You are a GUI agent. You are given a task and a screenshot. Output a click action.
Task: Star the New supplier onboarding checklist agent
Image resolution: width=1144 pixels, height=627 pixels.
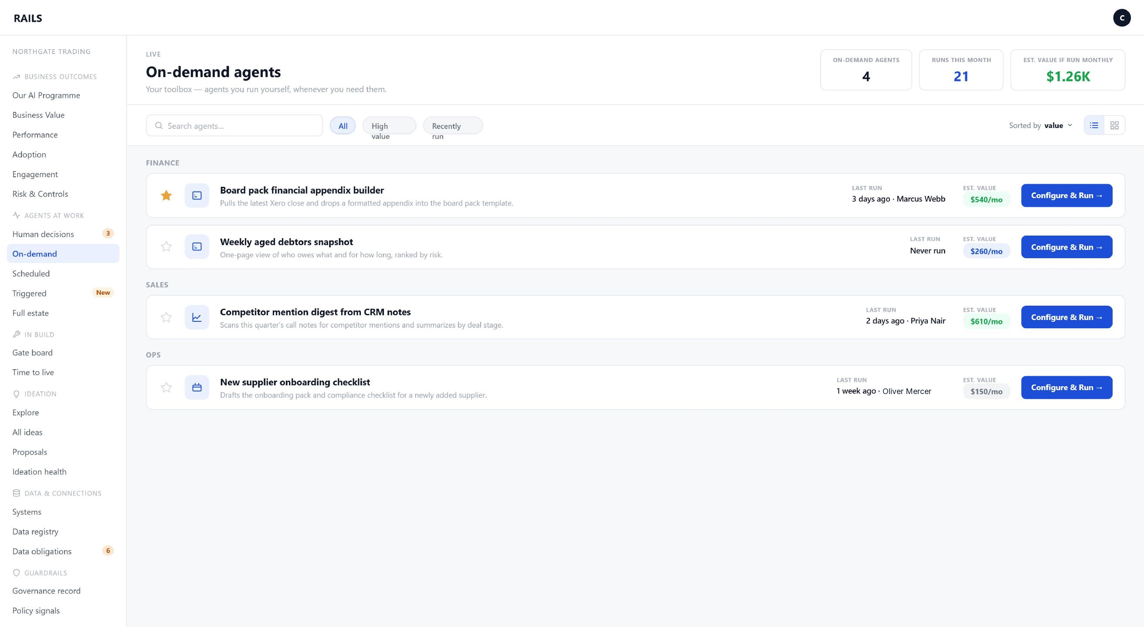click(x=166, y=388)
